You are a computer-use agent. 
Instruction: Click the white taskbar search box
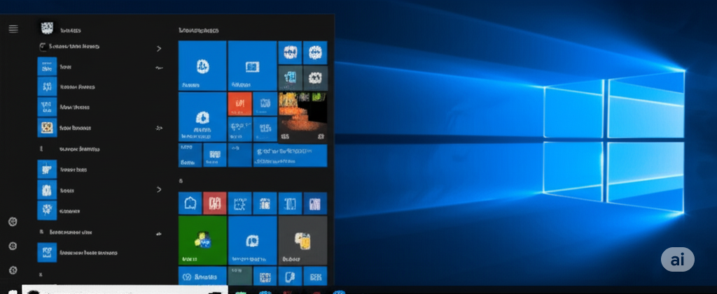(x=125, y=290)
